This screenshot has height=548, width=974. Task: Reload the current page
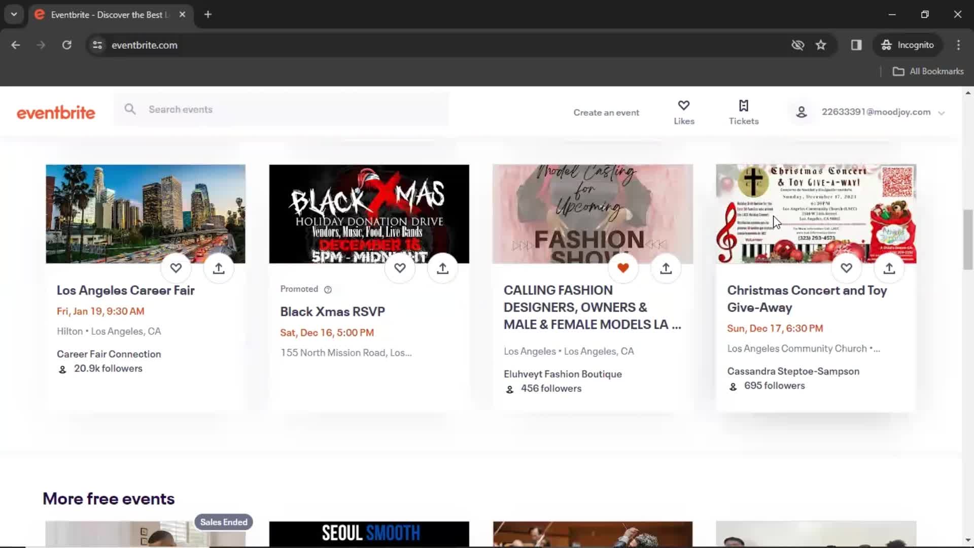pyautogui.click(x=66, y=45)
